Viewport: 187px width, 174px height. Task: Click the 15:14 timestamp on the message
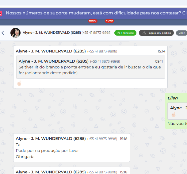161,51
